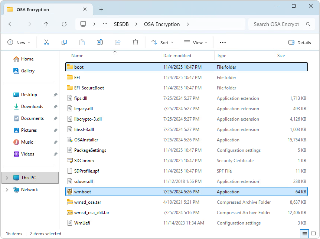Screen dimensions: 320x239
Task: Click the PackageSettings file icon
Action: (70, 150)
